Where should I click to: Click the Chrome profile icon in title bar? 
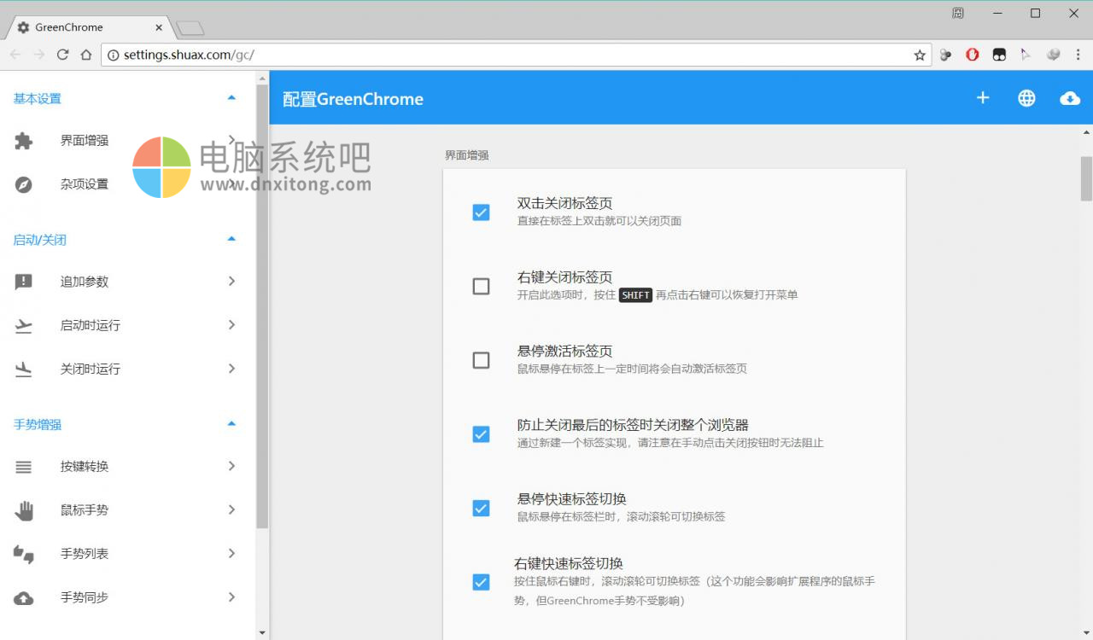[x=957, y=13]
